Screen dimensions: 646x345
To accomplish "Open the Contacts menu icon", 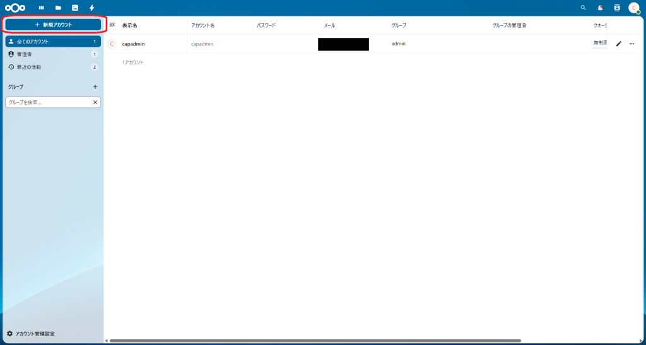I will point(617,8).
